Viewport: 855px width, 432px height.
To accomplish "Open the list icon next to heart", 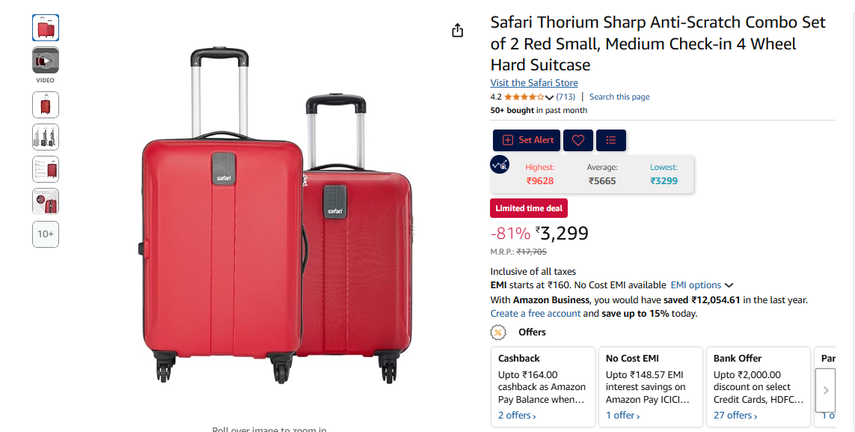I will click(610, 140).
